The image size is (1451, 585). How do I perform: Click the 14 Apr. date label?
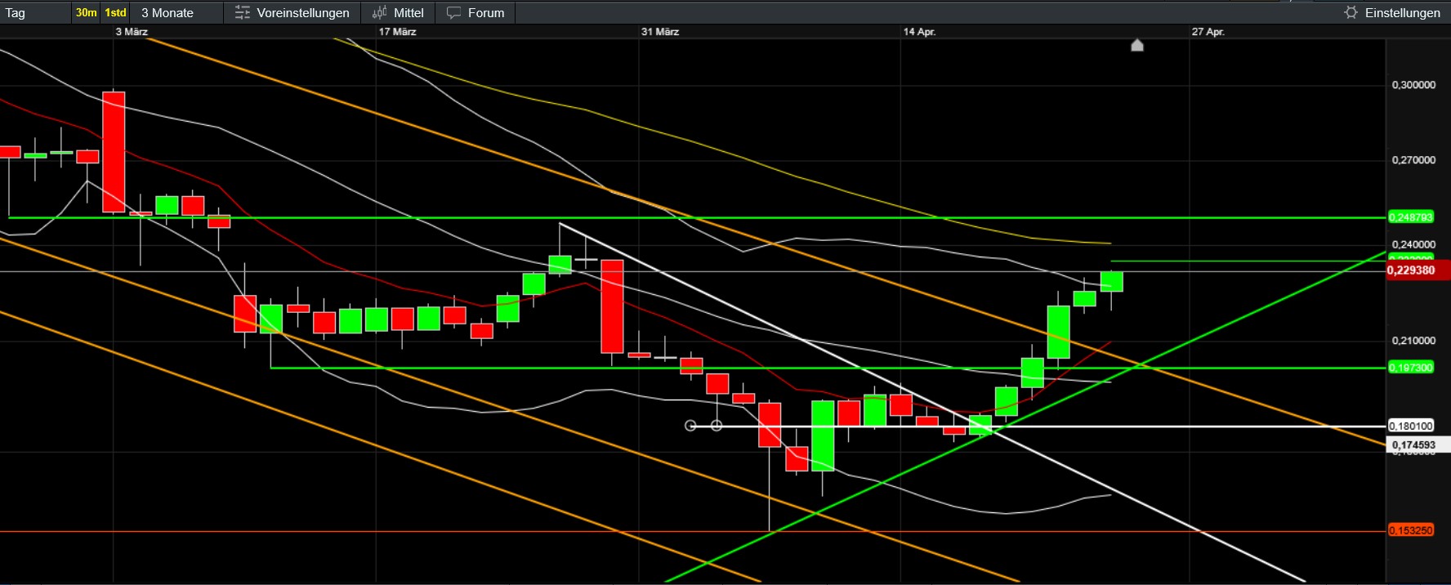[x=920, y=32]
